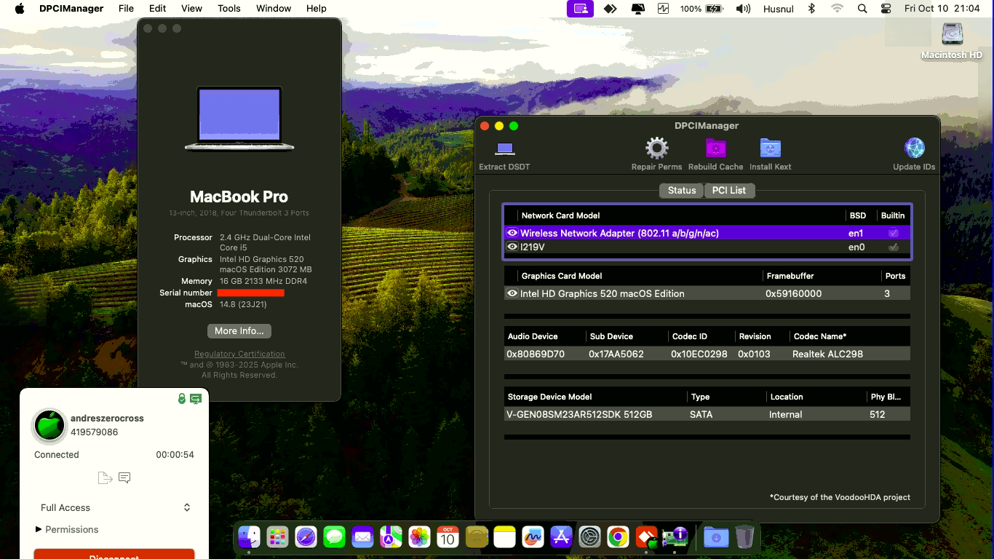Click the Network Card Model column header
This screenshot has width=994, height=559.
(560, 215)
